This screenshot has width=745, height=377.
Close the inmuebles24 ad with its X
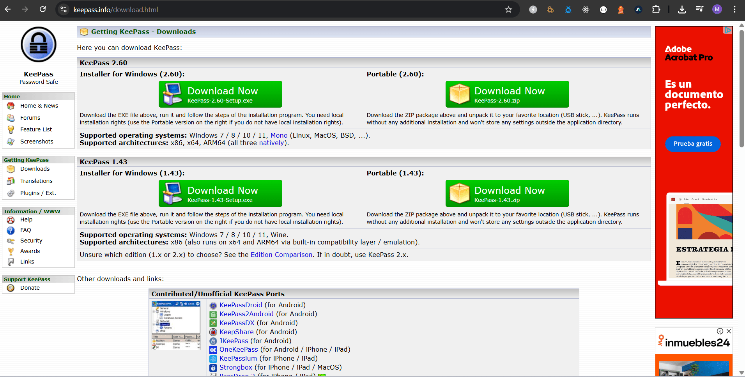[729, 331]
